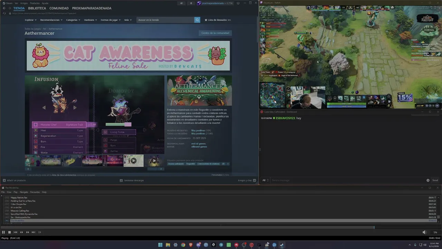Open the Play menu in music player
The image size is (442, 249).
pos(16,192)
